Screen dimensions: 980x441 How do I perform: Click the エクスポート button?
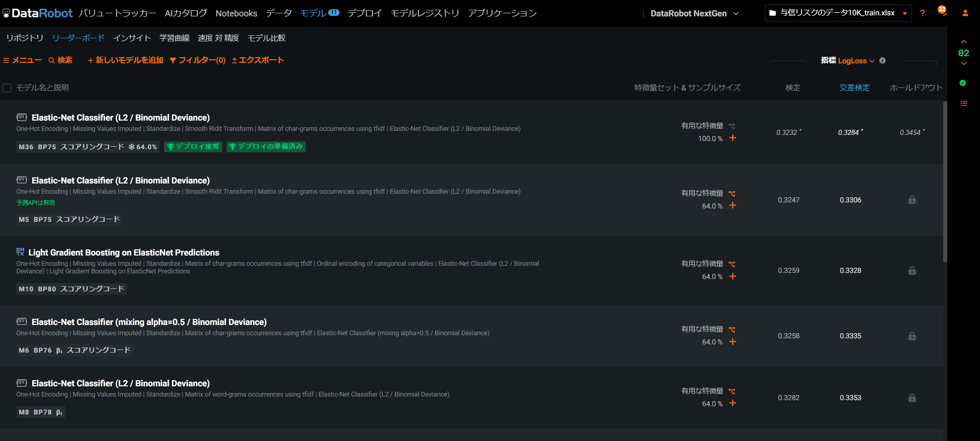point(258,60)
